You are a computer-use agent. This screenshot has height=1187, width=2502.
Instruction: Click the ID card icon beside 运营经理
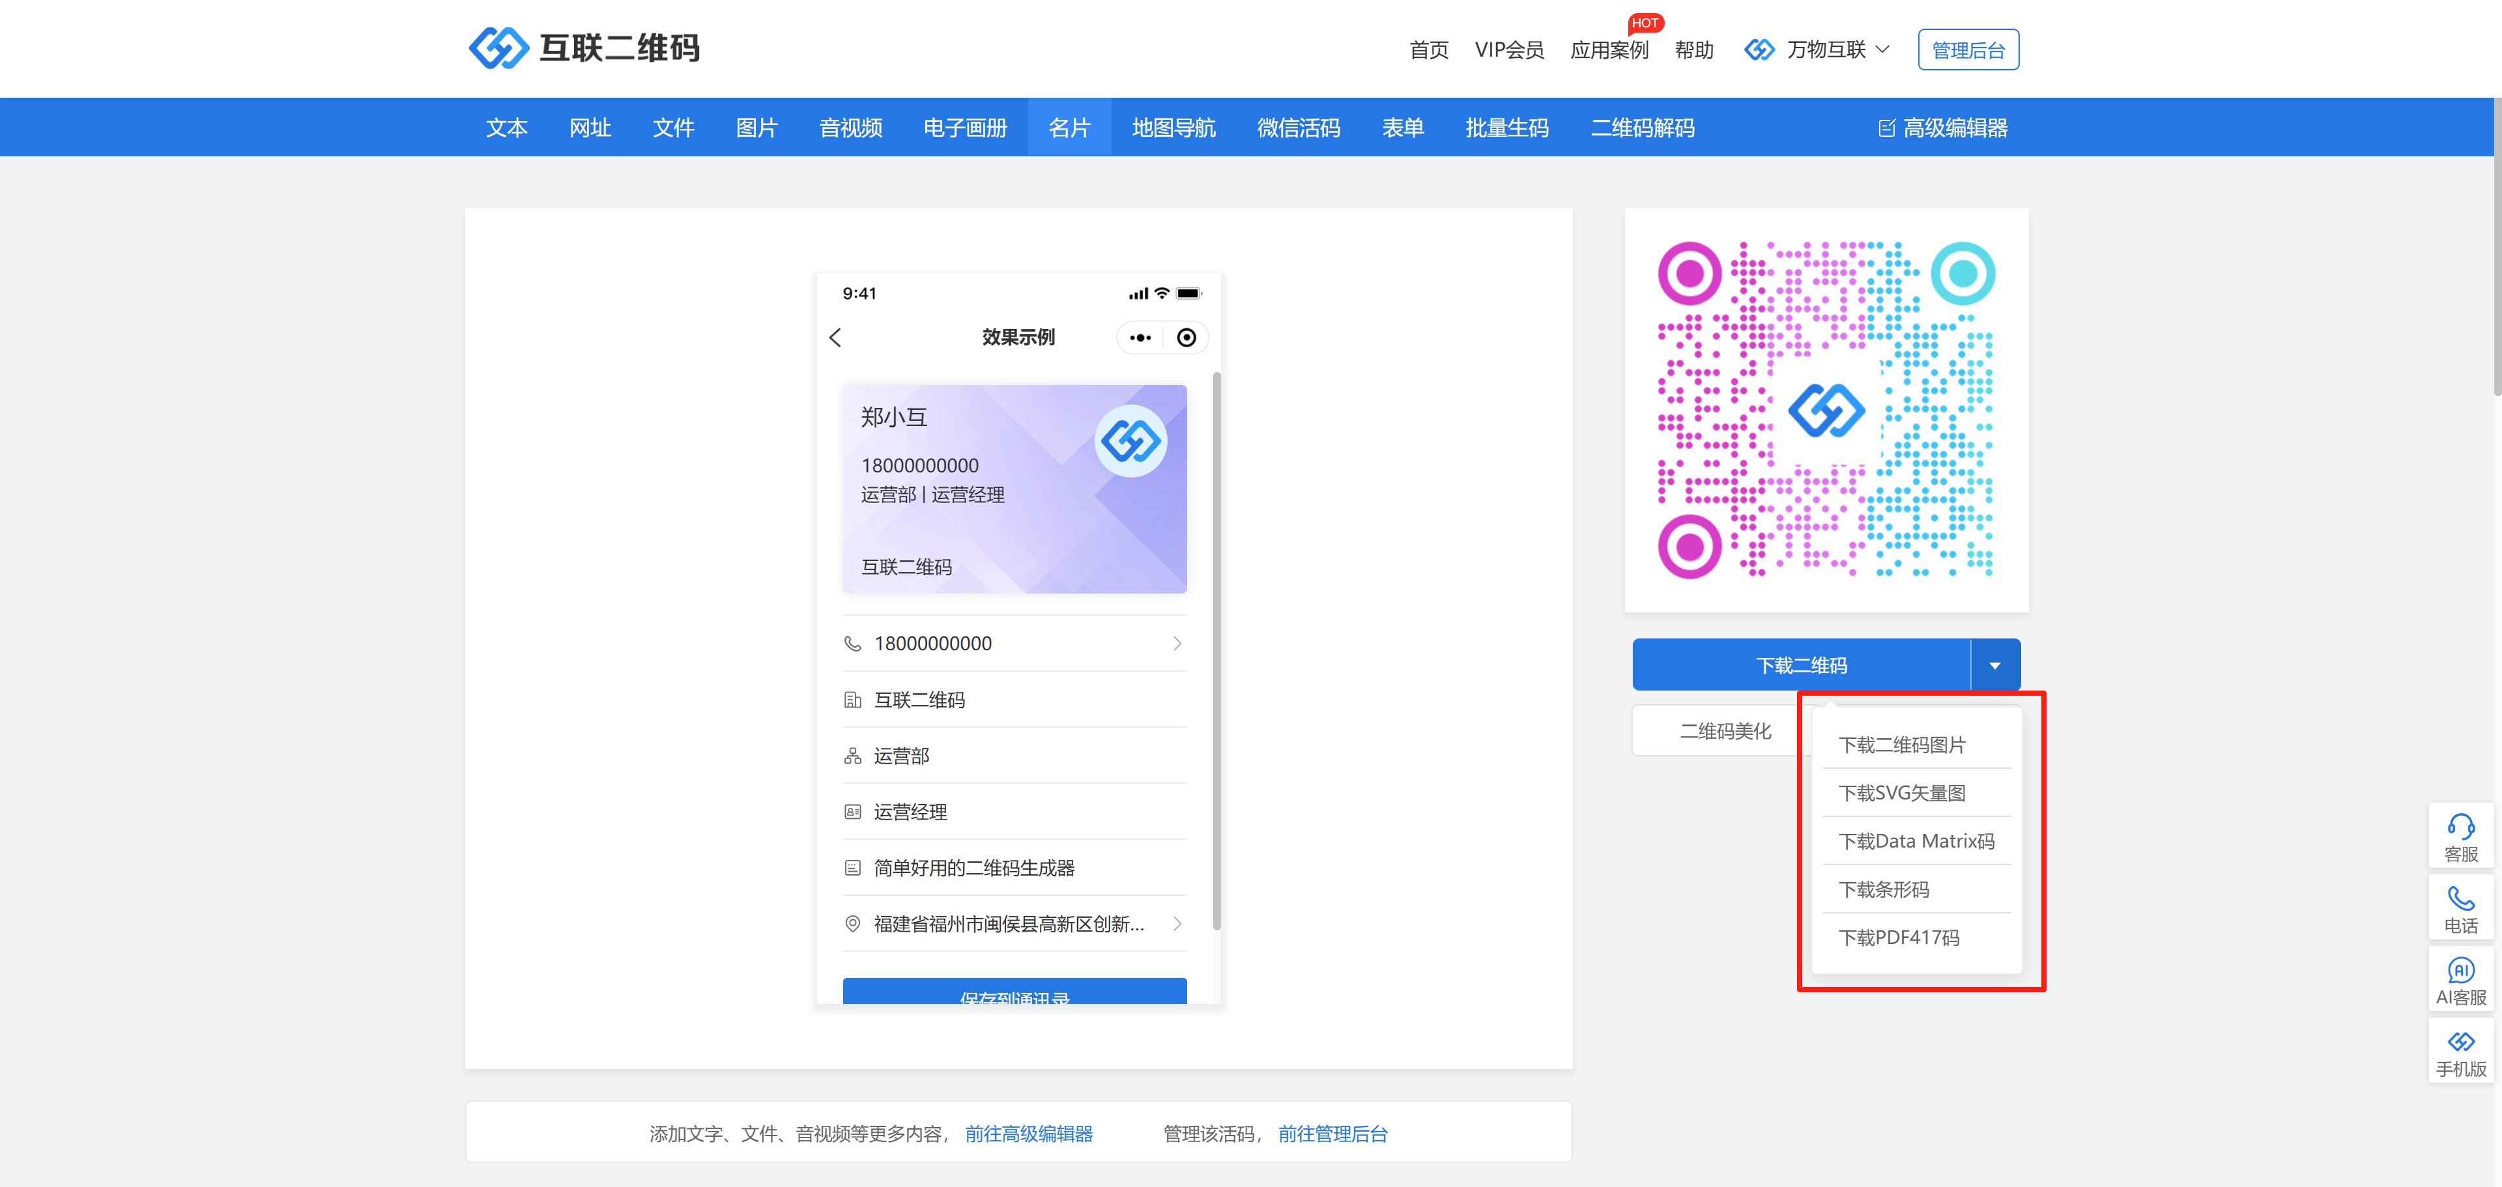tap(853, 811)
